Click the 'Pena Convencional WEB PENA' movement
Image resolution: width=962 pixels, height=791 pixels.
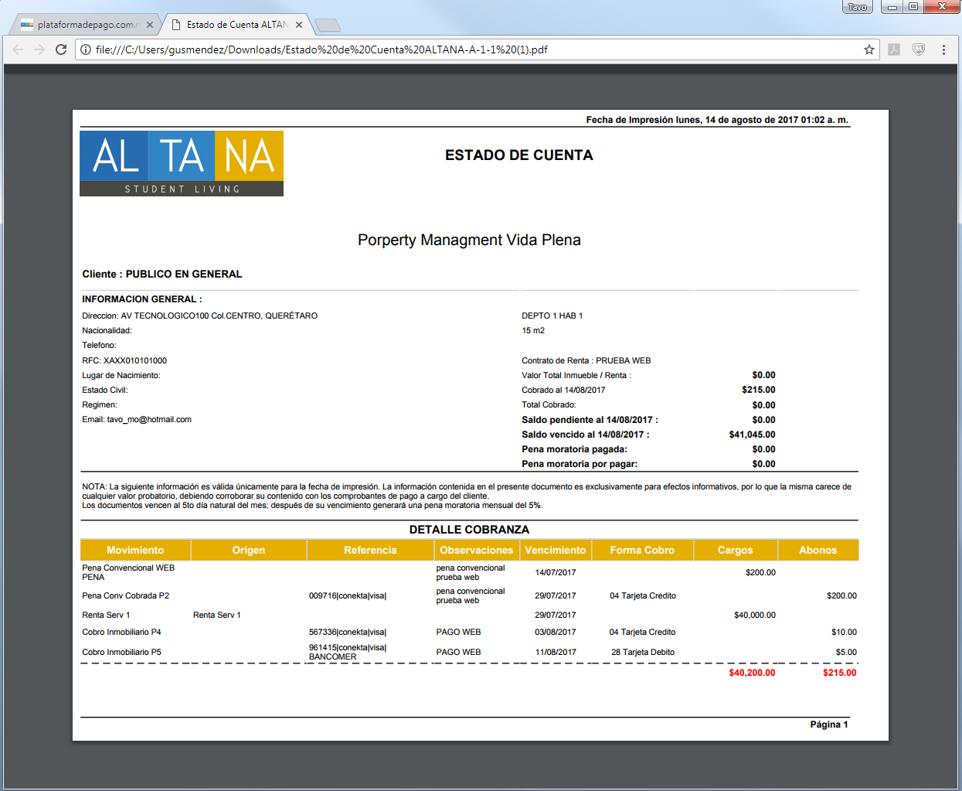click(128, 572)
